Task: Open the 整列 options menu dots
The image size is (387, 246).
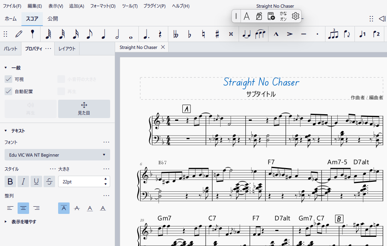Action: (106, 196)
